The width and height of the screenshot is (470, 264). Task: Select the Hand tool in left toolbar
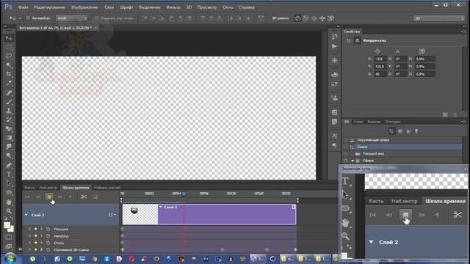[9, 202]
